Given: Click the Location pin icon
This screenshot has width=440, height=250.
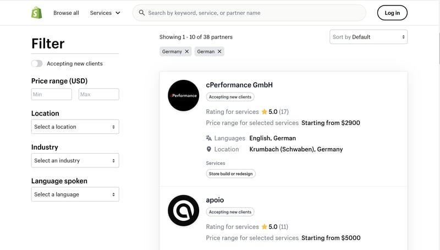Looking at the screenshot, I should coord(209,149).
